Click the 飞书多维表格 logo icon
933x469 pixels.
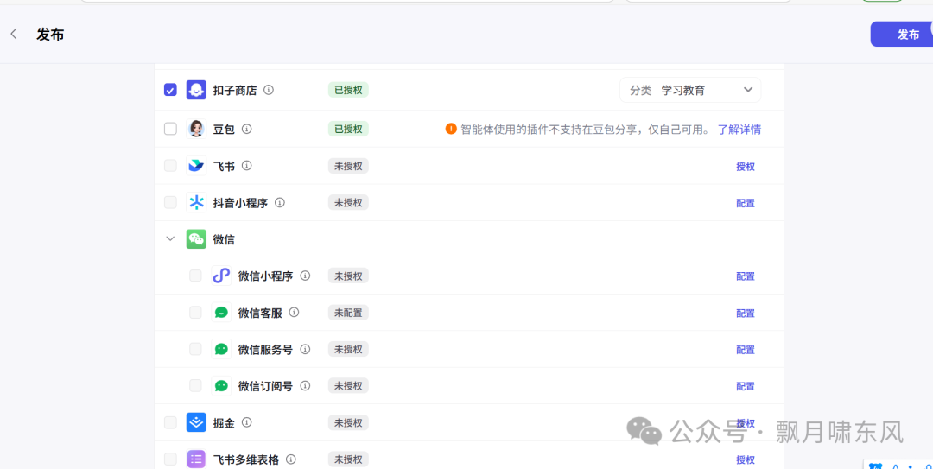point(196,459)
